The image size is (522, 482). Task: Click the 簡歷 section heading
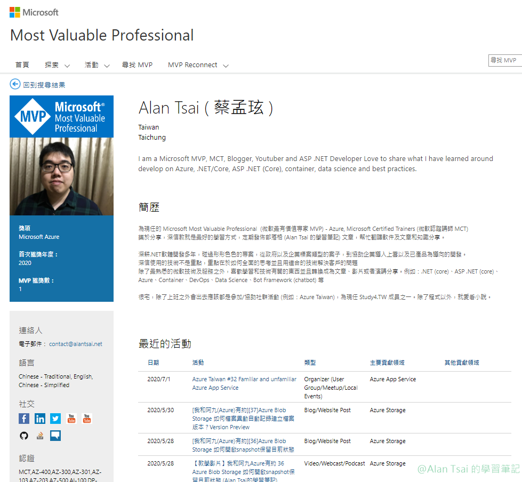149,207
